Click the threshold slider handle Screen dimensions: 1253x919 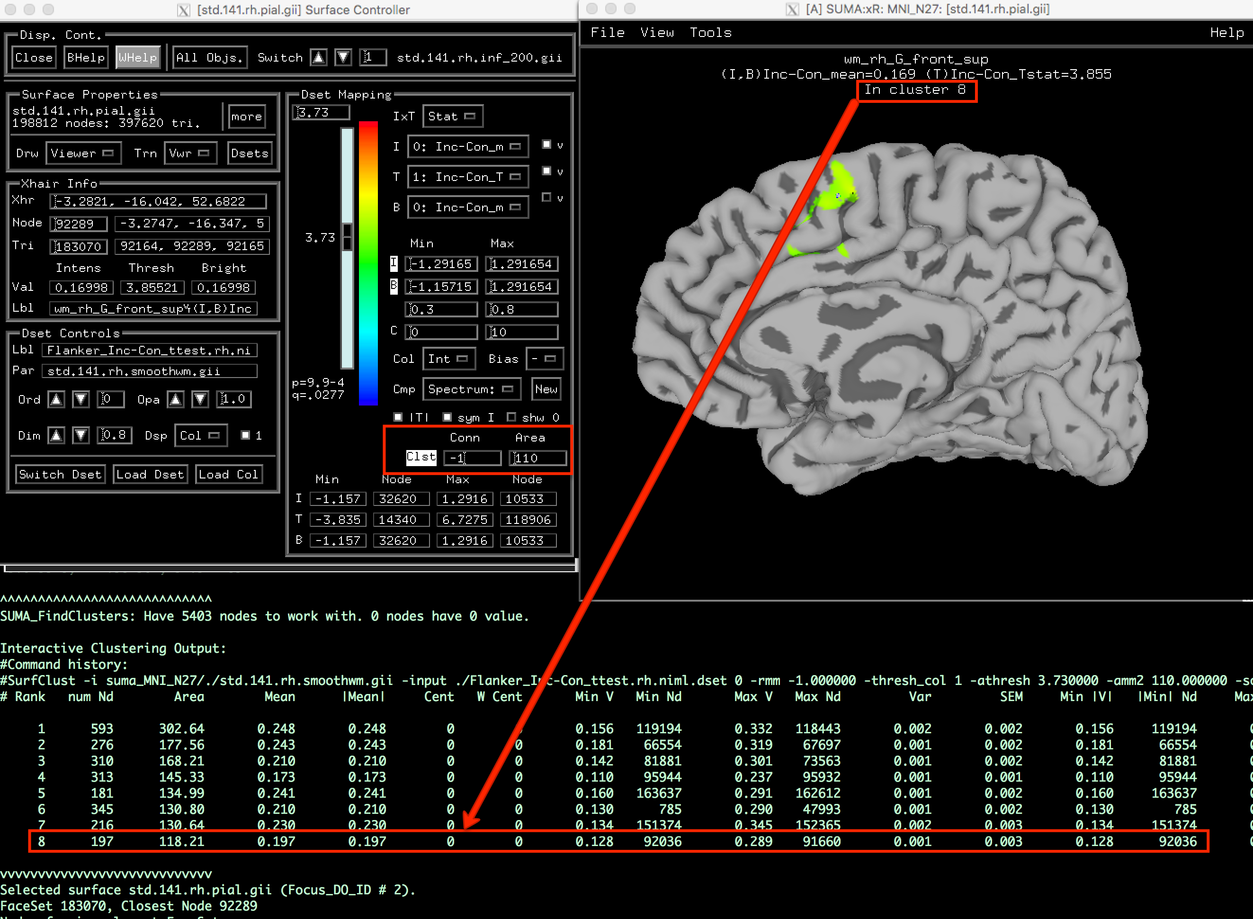pos(347,237)
